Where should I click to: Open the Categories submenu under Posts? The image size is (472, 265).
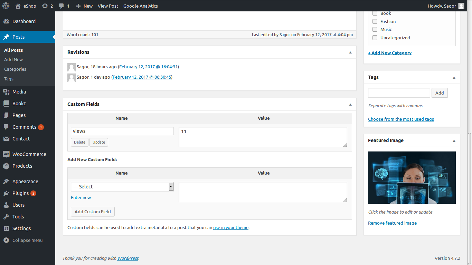[15, 69]
